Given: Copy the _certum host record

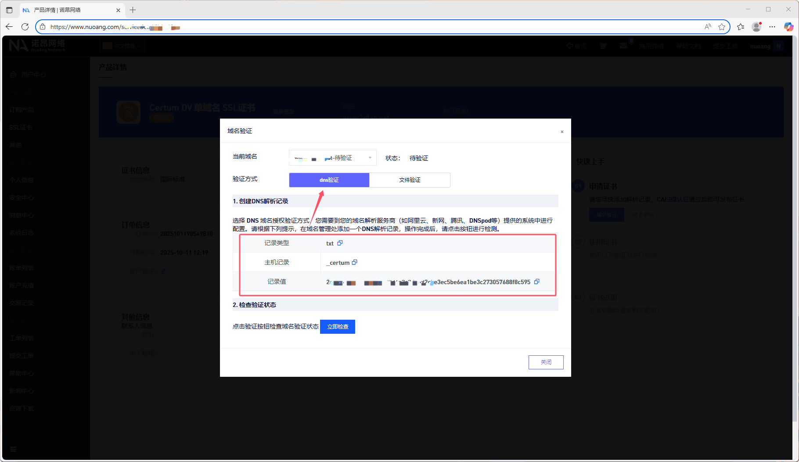Looking at the screenshot, I should click(355, 262).
